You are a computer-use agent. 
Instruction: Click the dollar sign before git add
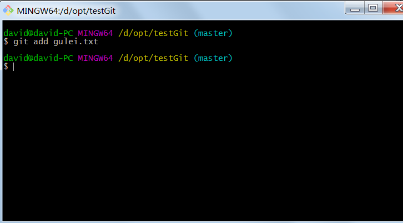6,42
